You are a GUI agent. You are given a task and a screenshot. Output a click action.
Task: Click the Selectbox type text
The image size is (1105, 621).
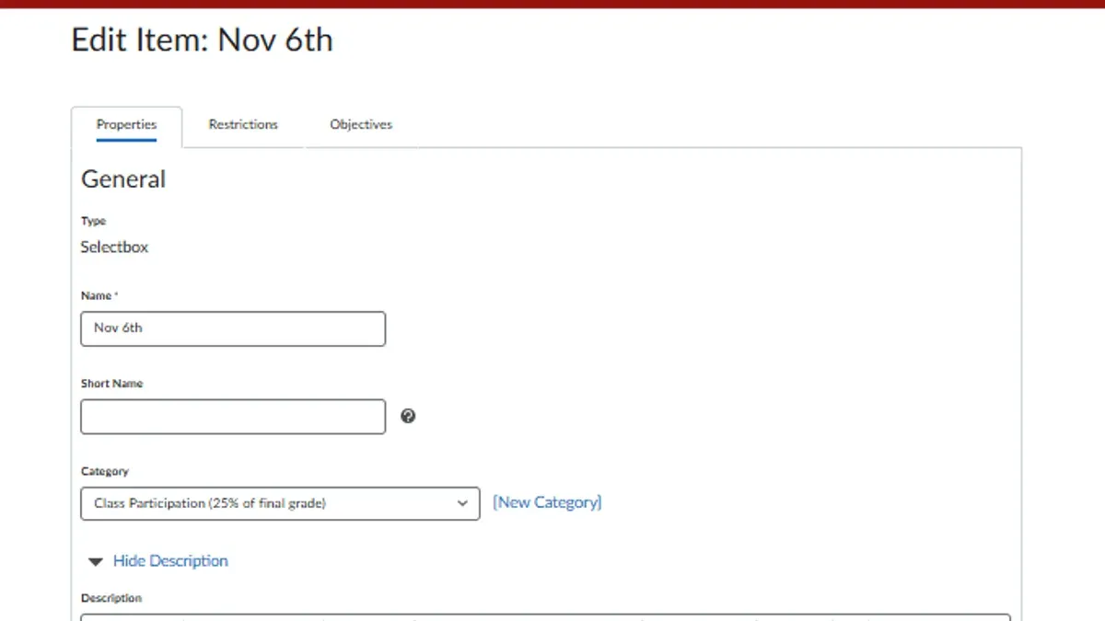click(114, 247)
